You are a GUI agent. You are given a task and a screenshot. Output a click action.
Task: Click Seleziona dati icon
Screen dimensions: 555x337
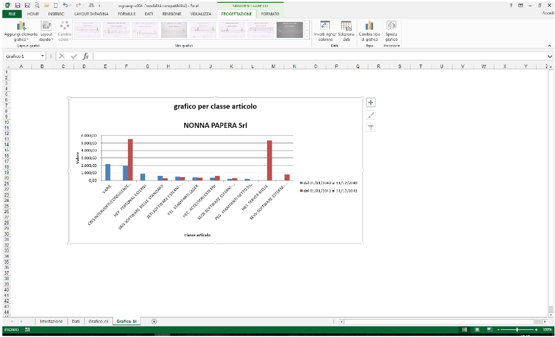tap(346, 31)
